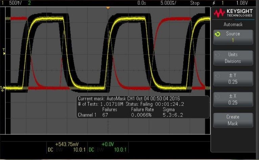Click the rising edge trigger icon

tap(214, 3)
